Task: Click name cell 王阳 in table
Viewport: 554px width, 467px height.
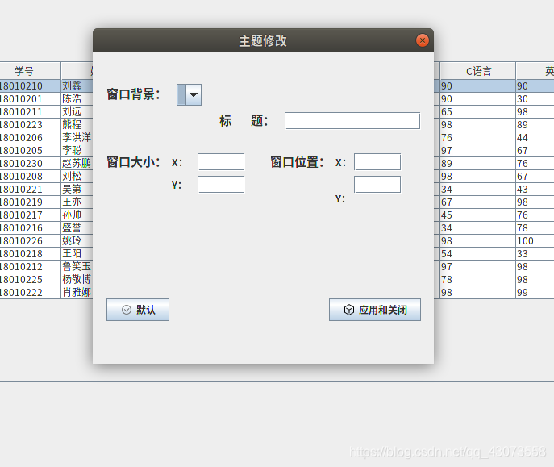Action: point(77,253)
